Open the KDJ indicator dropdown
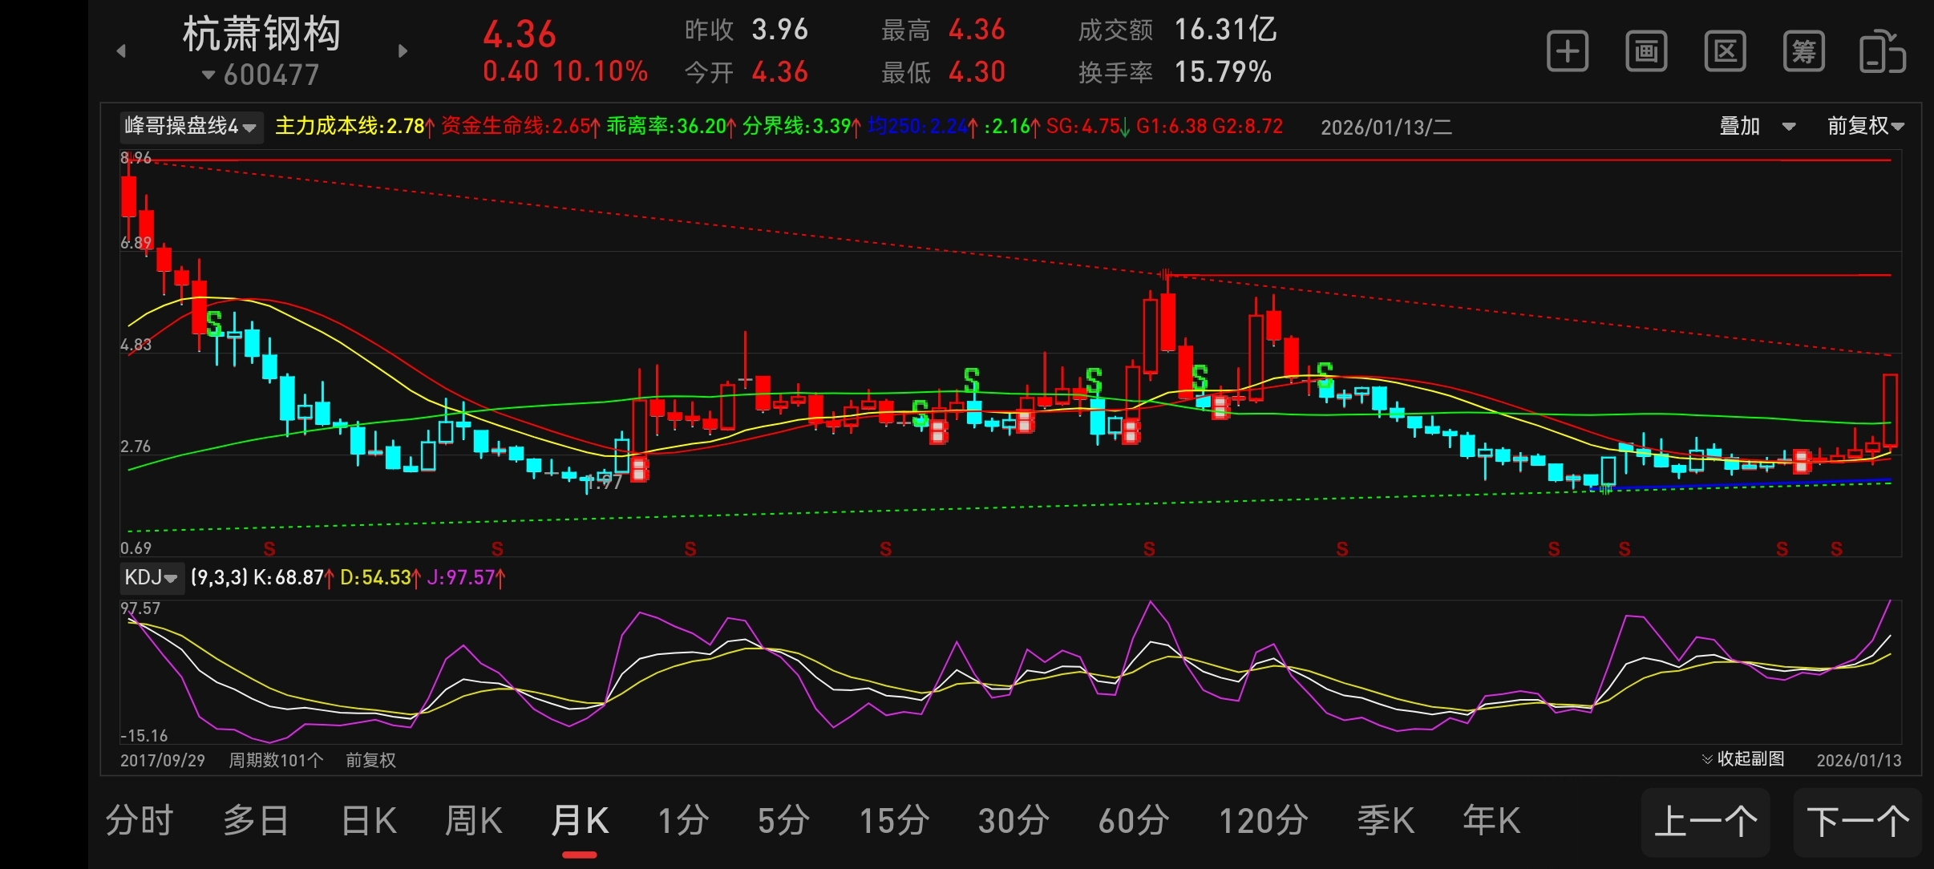 [x=152, y=577]
